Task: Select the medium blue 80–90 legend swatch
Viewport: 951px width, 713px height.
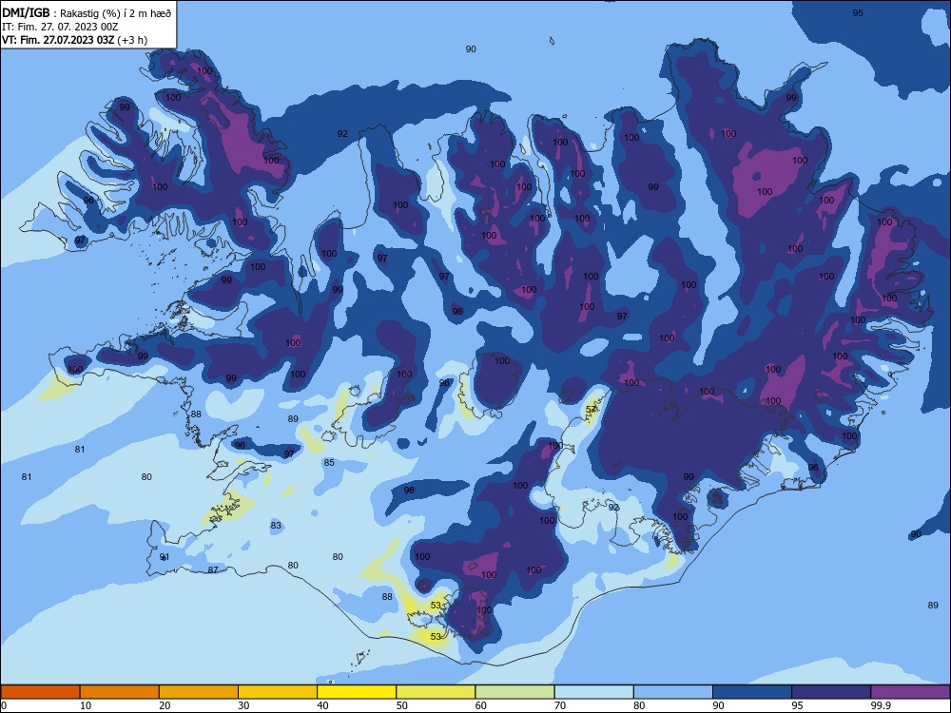Action: click(673, 692)
